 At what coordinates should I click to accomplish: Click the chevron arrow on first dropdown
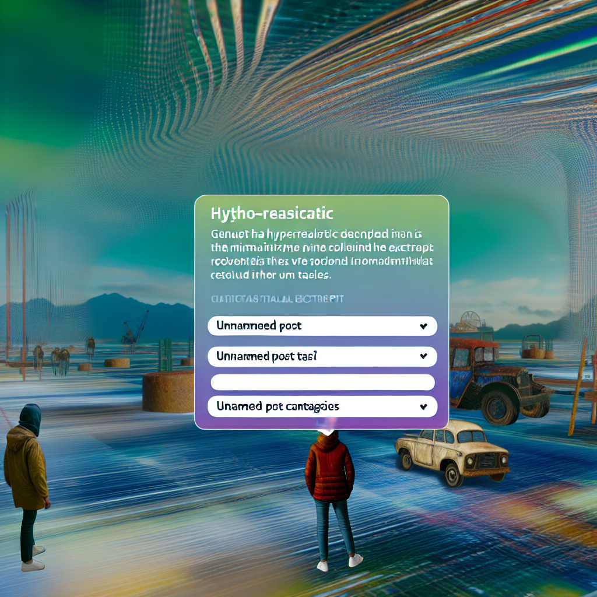(424, 326)
